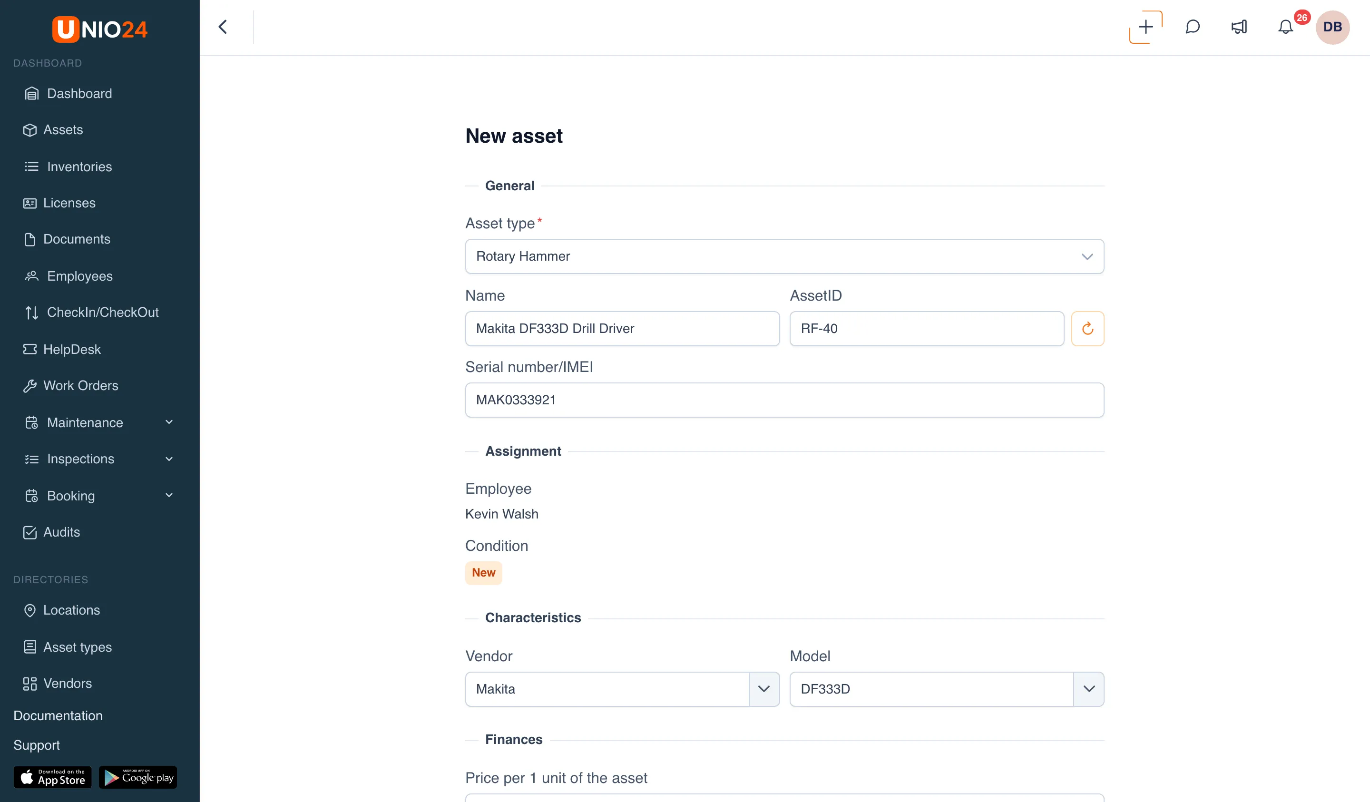Click the Booking calendar icon

coord(32,496)
